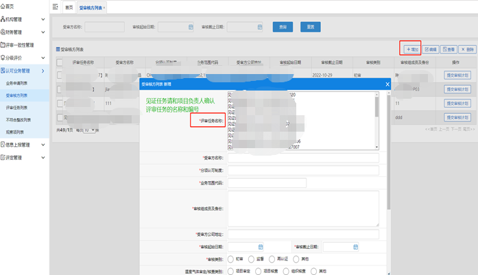Click 提交审核计划 in the ddd row
This screenshot has width=478, height=275.
(x=457, y=117)
